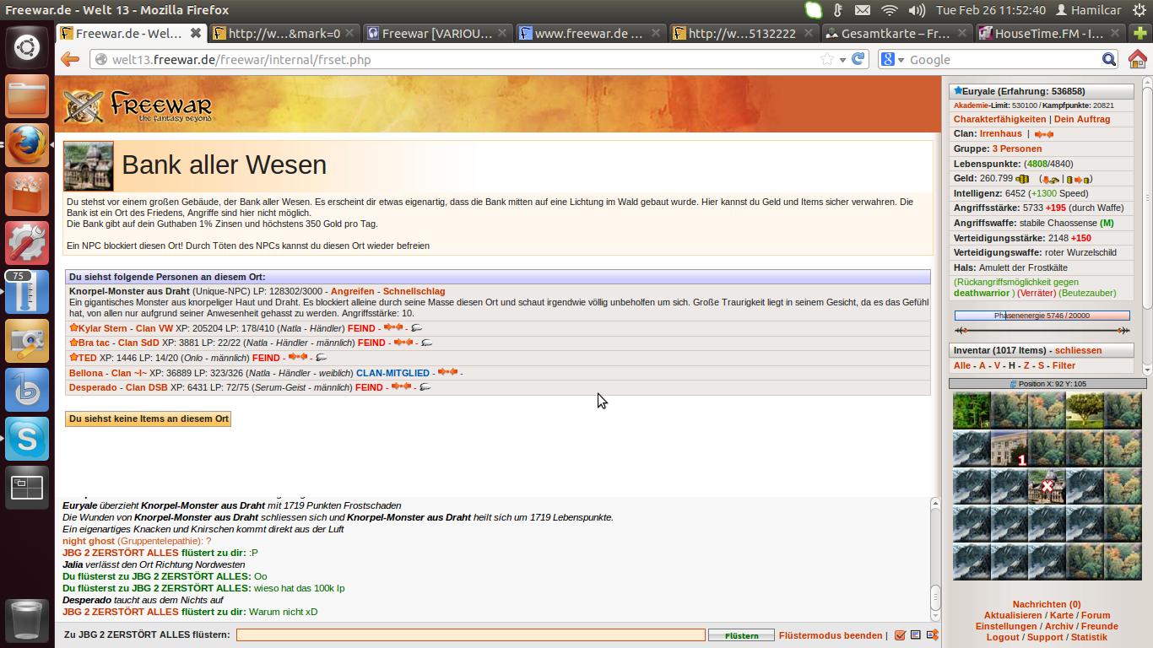Image resolution: width=1153 pixels, height=648 pixels.
Task: Click the Irrenhaus clan link
Action: (x=1000, y=133)
